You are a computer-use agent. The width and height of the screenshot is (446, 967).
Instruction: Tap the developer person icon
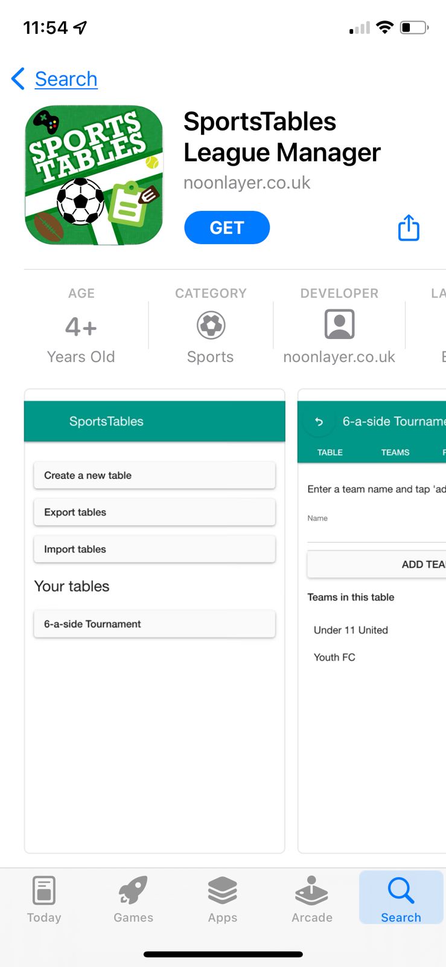coord(339,324)
